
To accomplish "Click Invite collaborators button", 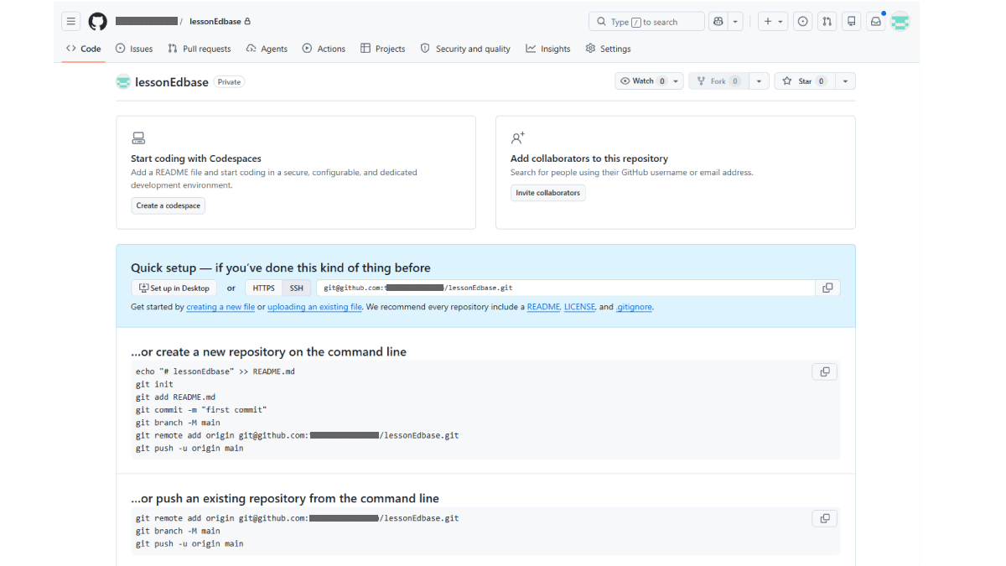I will [x=547, y=193].
